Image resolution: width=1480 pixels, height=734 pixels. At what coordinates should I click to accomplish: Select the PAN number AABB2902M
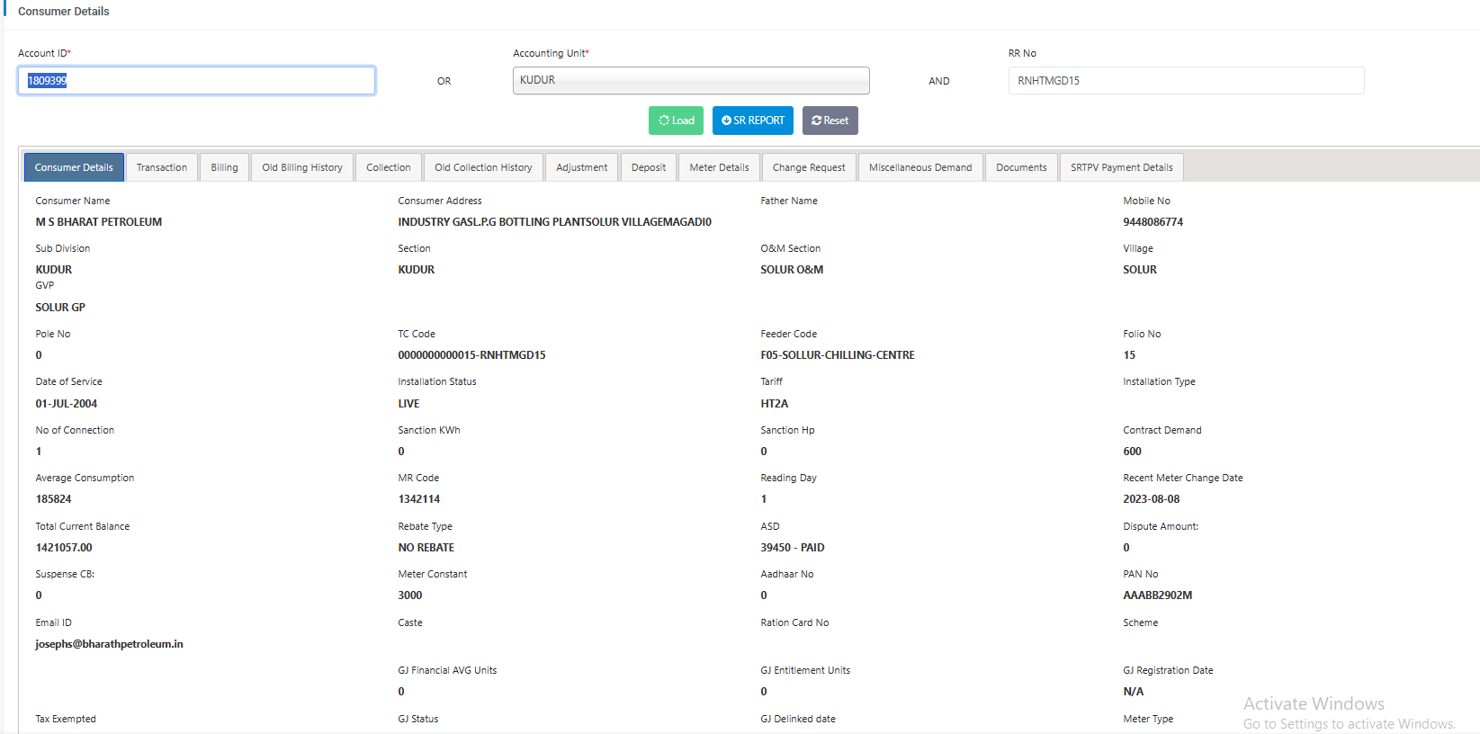(x=1157, y=595)
